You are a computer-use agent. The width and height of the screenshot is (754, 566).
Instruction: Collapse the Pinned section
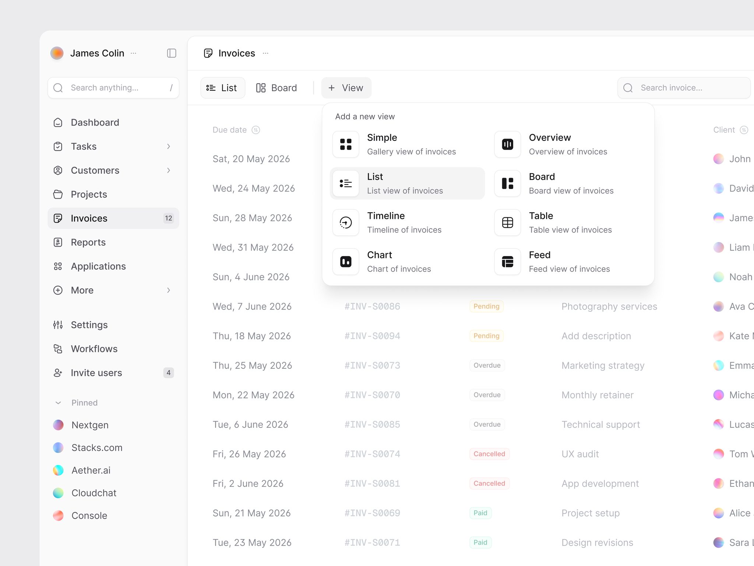(x=58, y=403)
